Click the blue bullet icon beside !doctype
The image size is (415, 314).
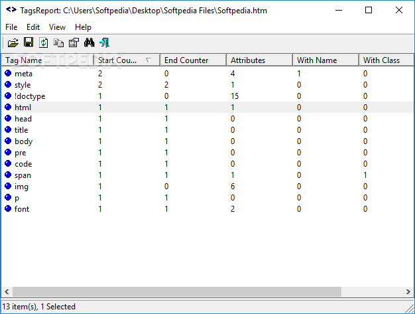point(8,96)
